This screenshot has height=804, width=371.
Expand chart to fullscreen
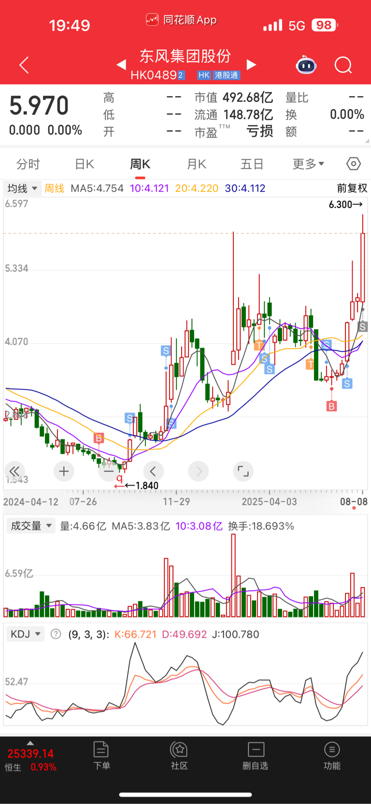point(243,471)
